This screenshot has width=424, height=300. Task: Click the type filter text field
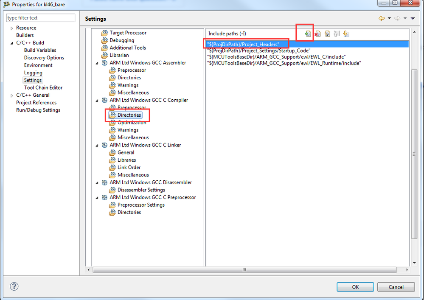(41, 18)
